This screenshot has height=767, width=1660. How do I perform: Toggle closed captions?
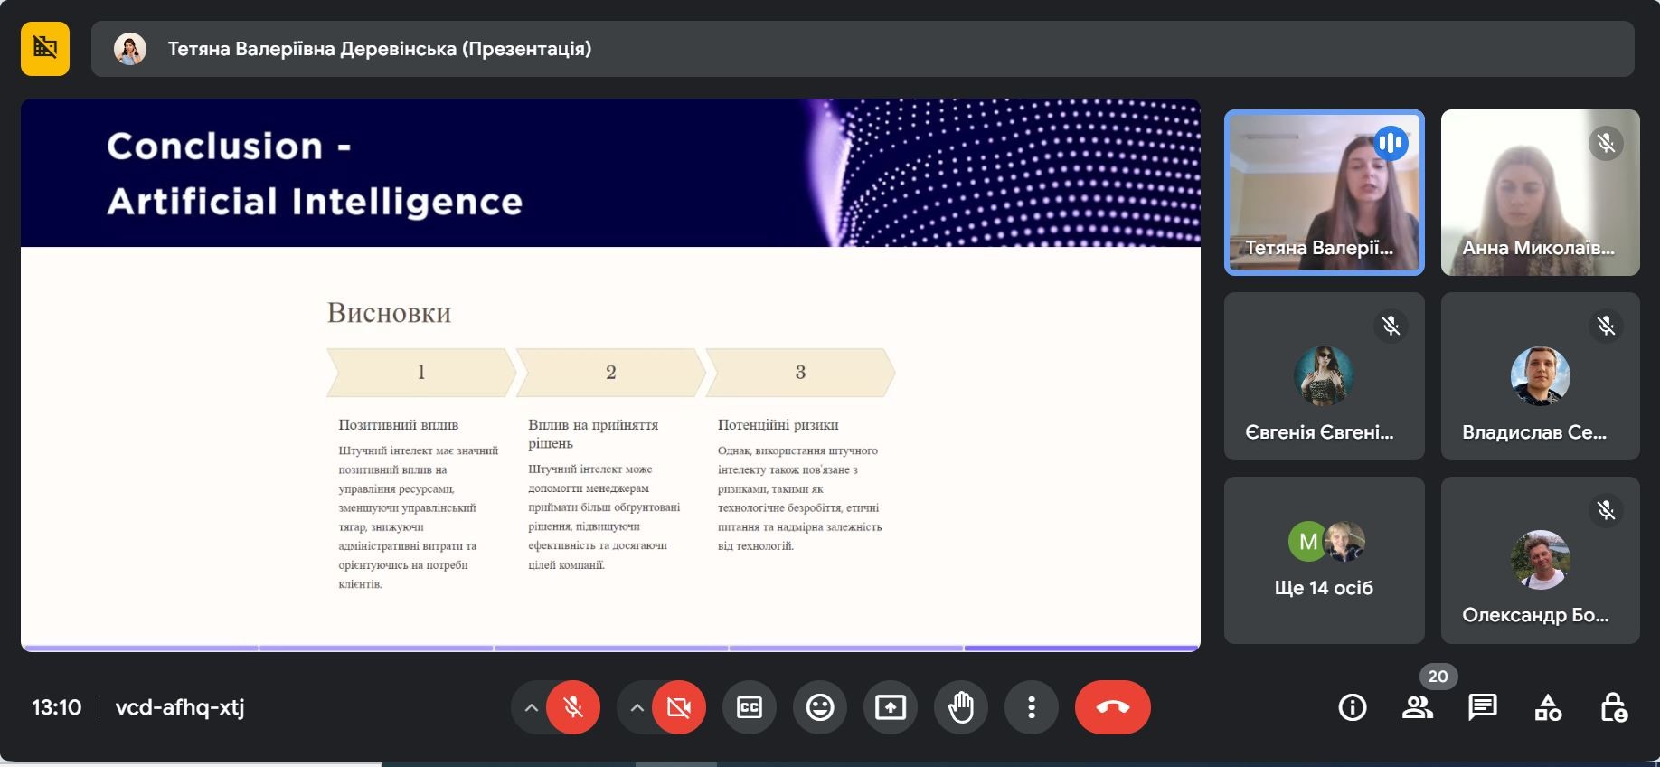click(750, 707)
